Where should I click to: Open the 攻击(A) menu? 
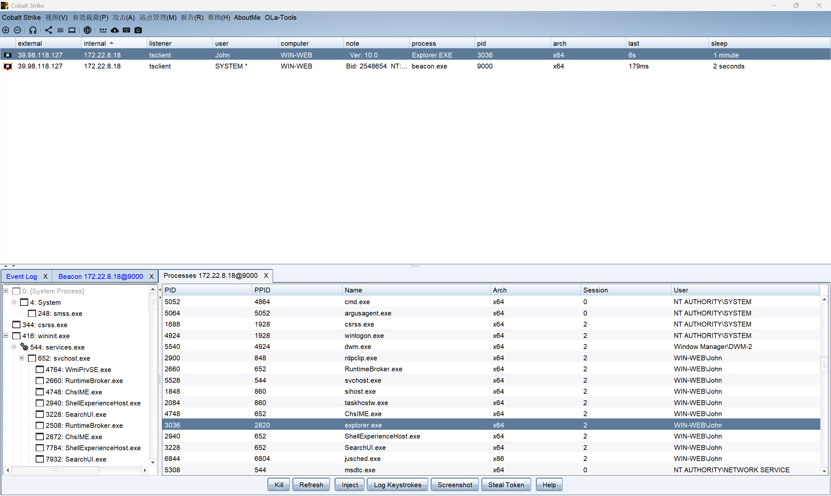tap(124, 18)
